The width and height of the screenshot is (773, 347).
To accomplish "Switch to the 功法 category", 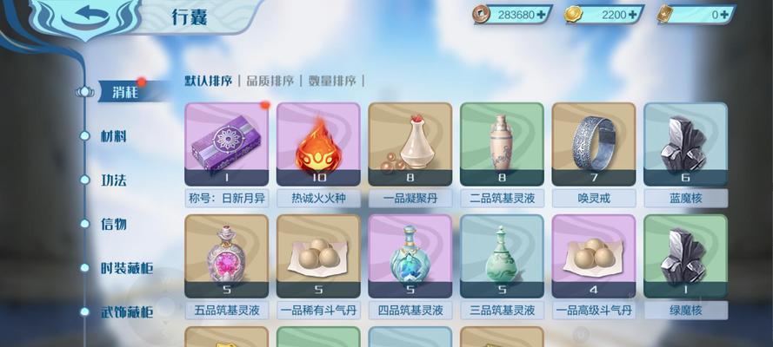I will (x=114, y=180).
